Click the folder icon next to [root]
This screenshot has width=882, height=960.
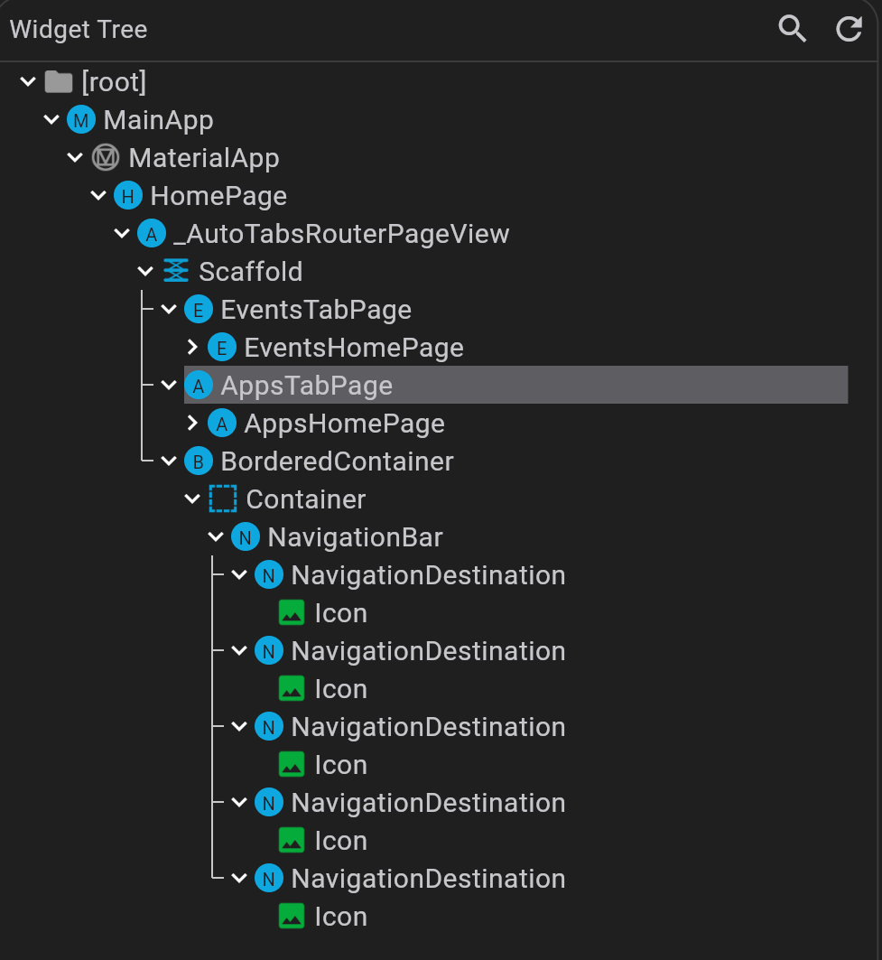tap(58, 81)
